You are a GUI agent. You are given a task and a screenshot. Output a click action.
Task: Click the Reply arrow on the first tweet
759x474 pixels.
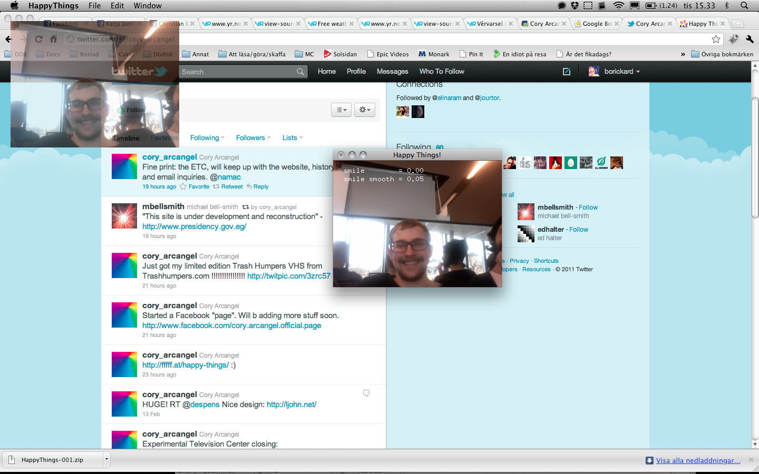257,186
